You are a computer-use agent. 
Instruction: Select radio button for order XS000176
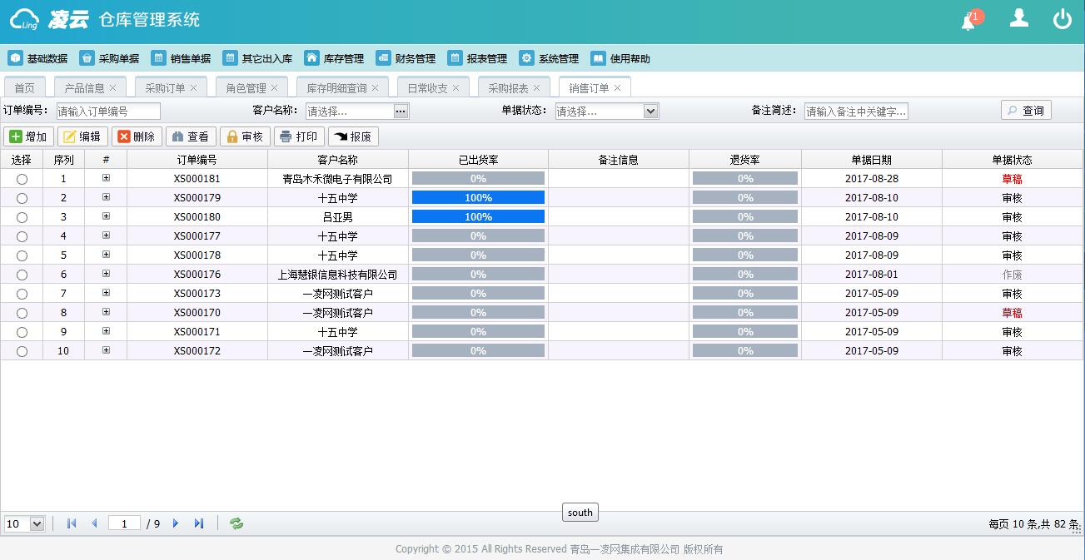22,275
